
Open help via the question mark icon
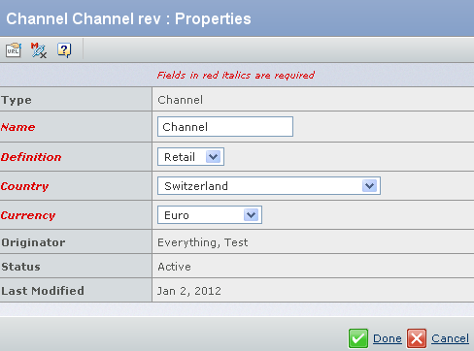coord(64,50)
